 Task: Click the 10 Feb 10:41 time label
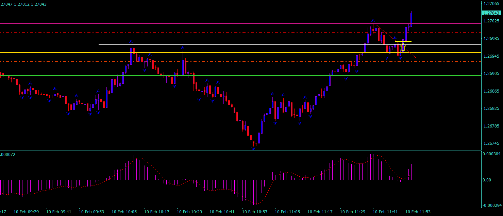pos(222,212)
